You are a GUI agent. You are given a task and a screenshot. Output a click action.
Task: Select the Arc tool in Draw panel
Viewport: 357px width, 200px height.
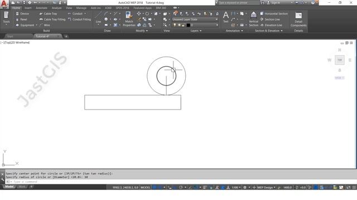[x=106, y=14]
